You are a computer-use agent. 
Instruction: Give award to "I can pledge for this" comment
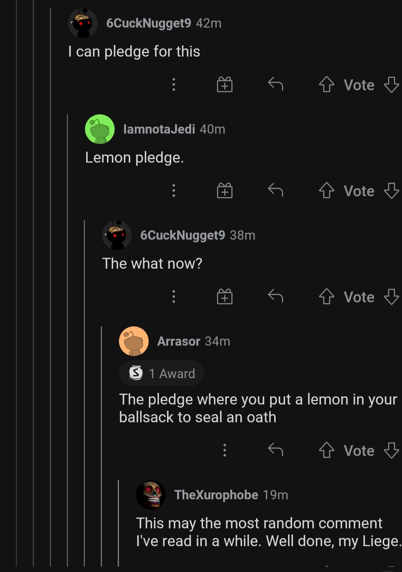(x=225, y=84)
